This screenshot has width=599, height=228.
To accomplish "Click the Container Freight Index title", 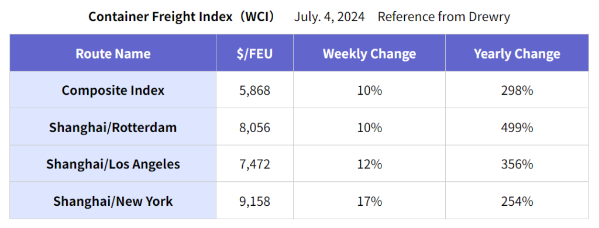I will click(181, 17).
